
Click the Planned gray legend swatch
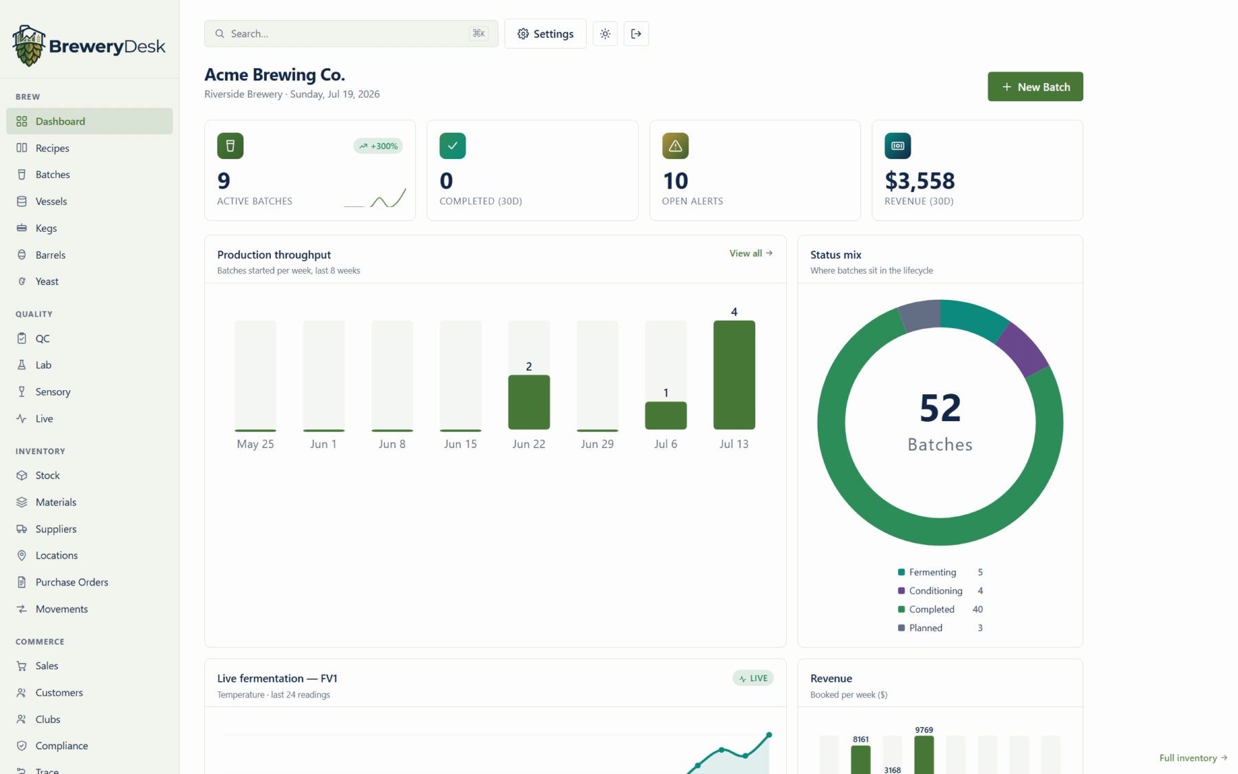(x=901, y=628)
